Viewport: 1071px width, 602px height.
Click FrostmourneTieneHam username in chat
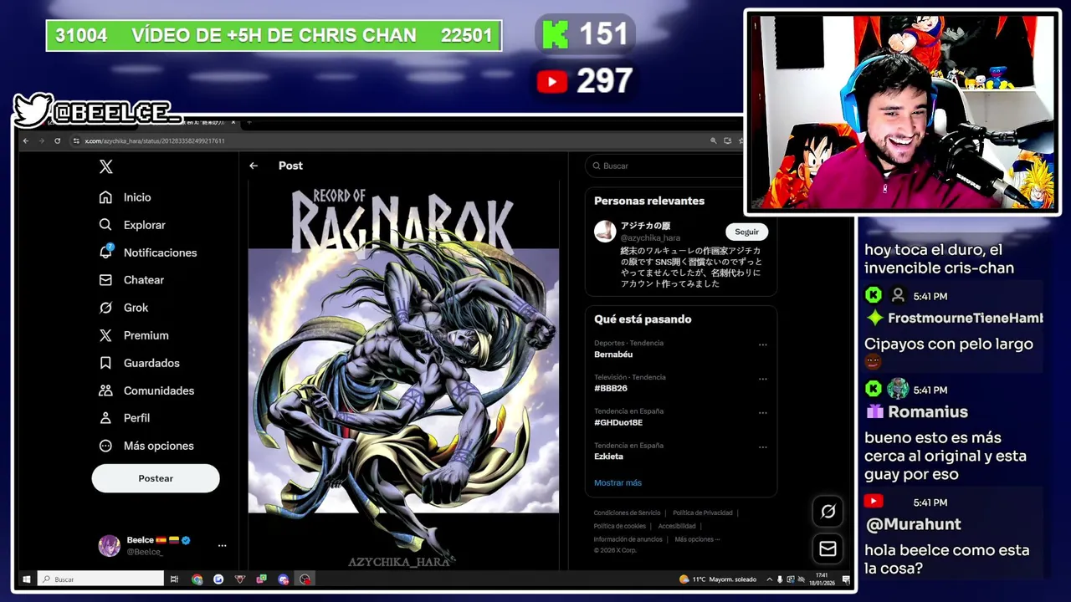coord(966,318)
